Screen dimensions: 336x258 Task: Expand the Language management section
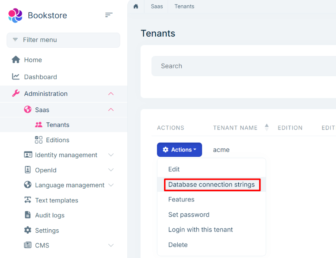point(111,185)
